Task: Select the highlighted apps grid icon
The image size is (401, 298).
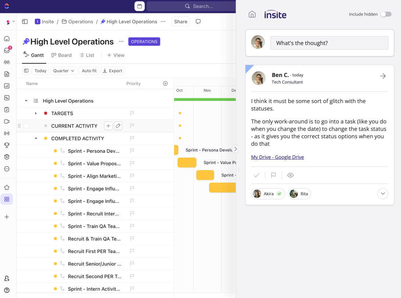Action: tap(7, 199)
